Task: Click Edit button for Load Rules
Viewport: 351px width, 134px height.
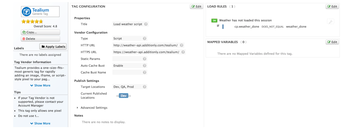Action: tap(332, 7)
